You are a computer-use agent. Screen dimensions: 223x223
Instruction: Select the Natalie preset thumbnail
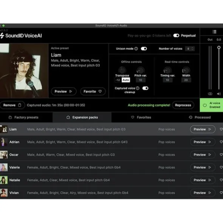(x=4, y=180)
